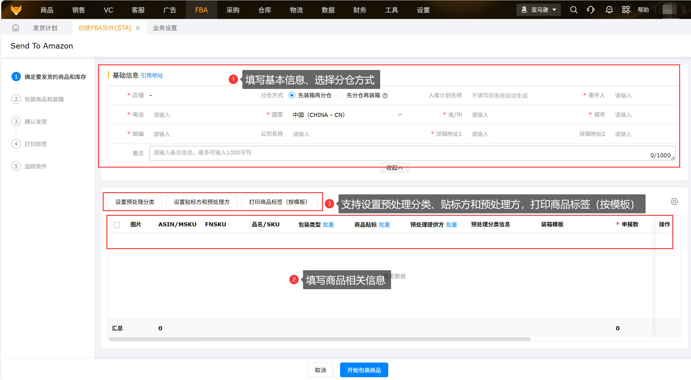The image size is (691, 380).
Task: Click the home icon tab
Action: tap(16, 28)
